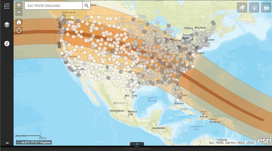
Task: Click the Montreal city label
Action: tap(200, 28)
